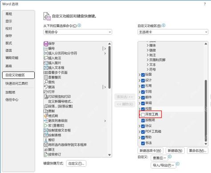Click the 新建组(N) button
This screenshot has width=211, height=173.
(175, 151)
